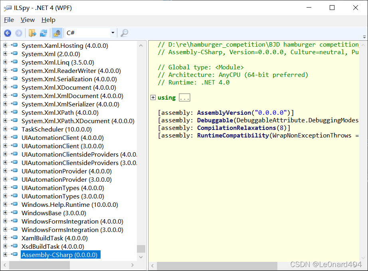Viewport: 368px width, 271px height.
Task: Click the System.Xml.Linq assembly icon
Action: pyautogui.click(x=14, y=62)
